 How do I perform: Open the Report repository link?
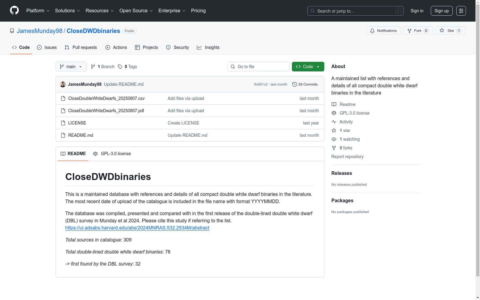(x=347, y=157)
